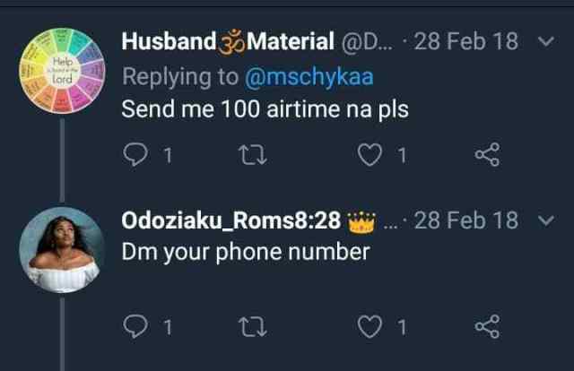The width and height of the screenshot is (574, 371).
Task: View Odoziaku_Roms8:28's profile photo
Action: pos(63,250)
